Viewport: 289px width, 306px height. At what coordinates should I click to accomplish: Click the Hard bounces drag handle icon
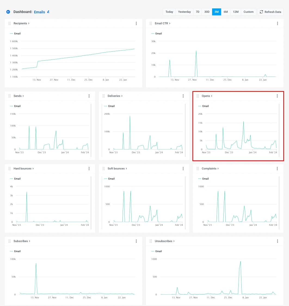coord(9,168)
